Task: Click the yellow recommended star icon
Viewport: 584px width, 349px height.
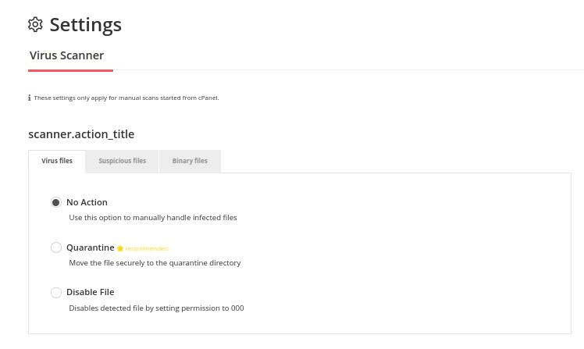Action: 120,248
